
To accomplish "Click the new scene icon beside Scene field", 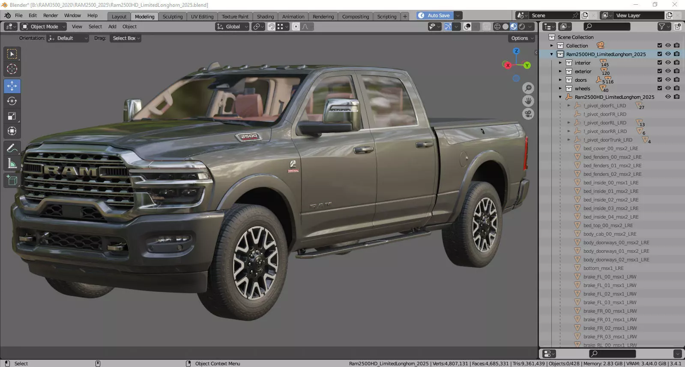I will (585, 15).
